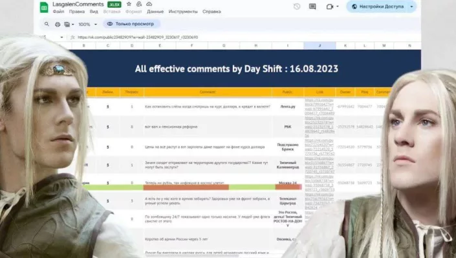Select column J header
The image size is (456, 258).
point(320,46)
